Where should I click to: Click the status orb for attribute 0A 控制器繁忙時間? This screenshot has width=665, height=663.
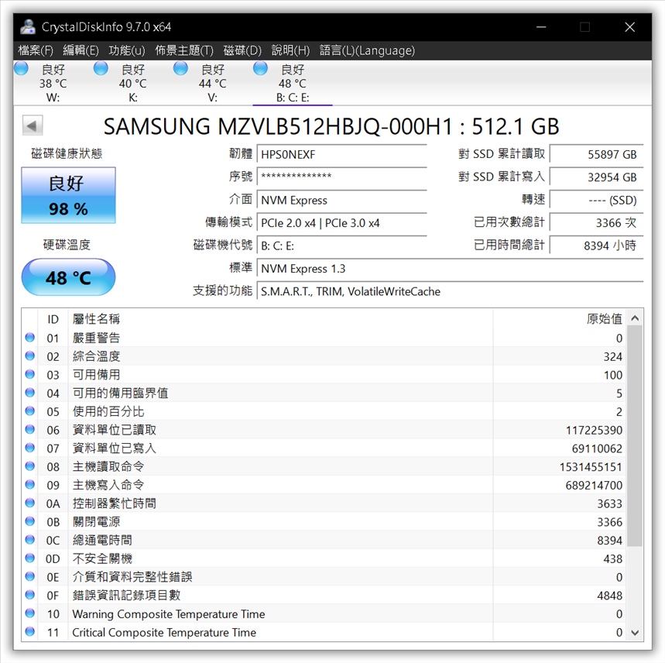point(29,503)
